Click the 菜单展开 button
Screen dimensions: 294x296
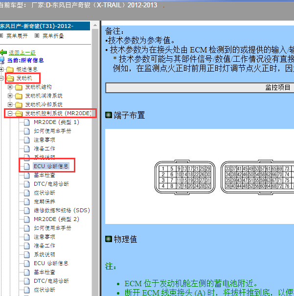click(17, 36)
